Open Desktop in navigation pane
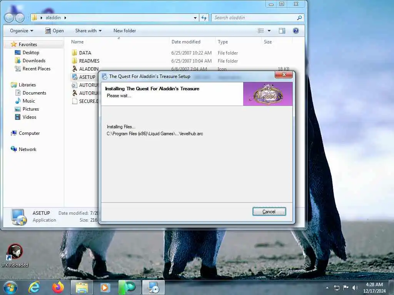Viewport: 394px width, 295px height. pyautogui.click(x=31, y=52)
